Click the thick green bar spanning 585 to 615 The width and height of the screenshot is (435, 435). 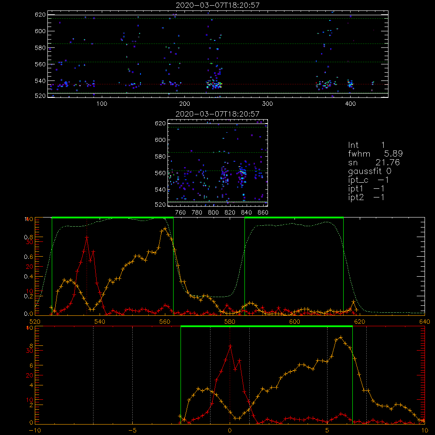click(294, 218)
